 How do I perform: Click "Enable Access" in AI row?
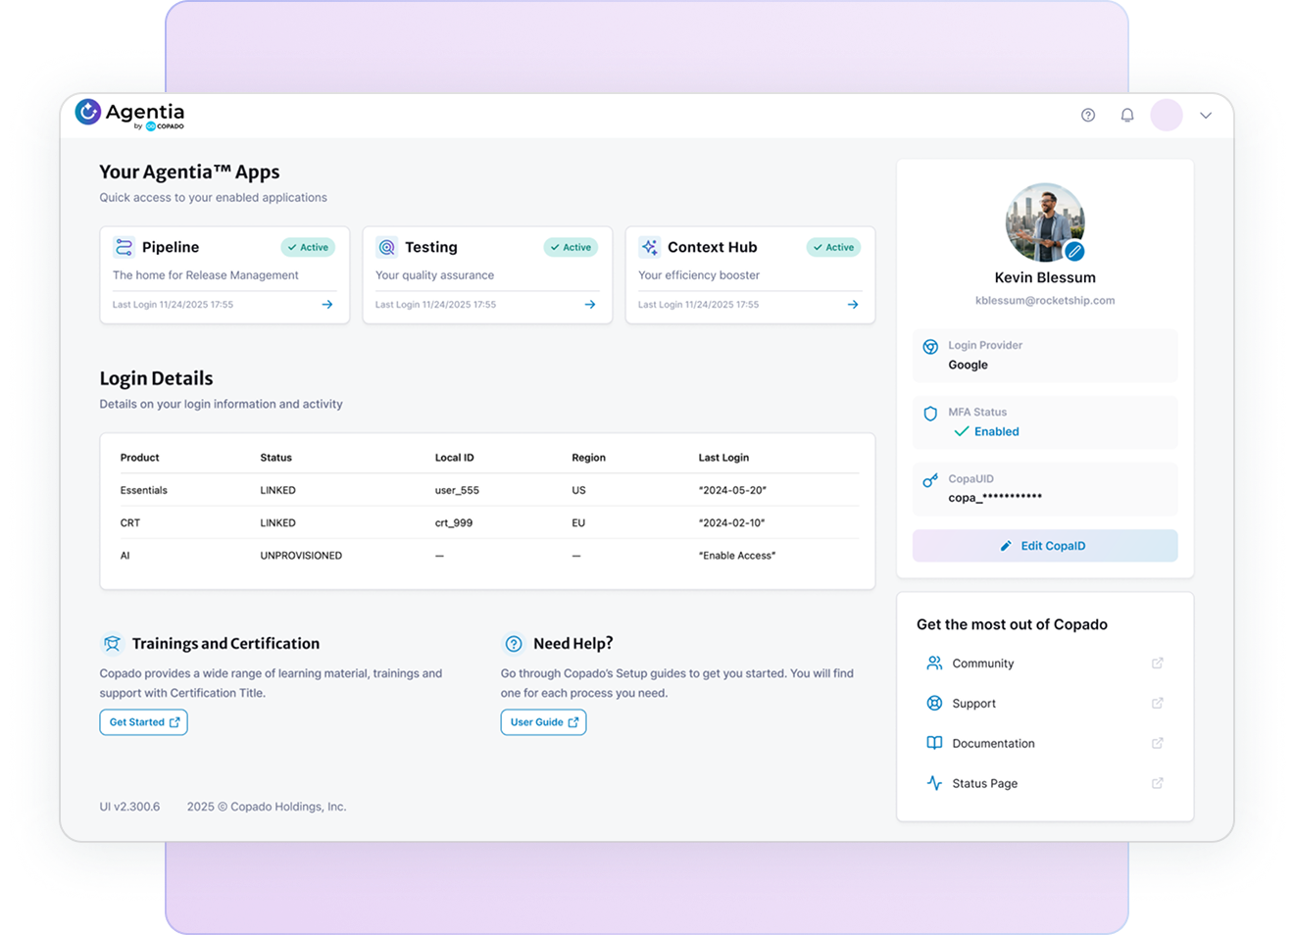[737, 556]
